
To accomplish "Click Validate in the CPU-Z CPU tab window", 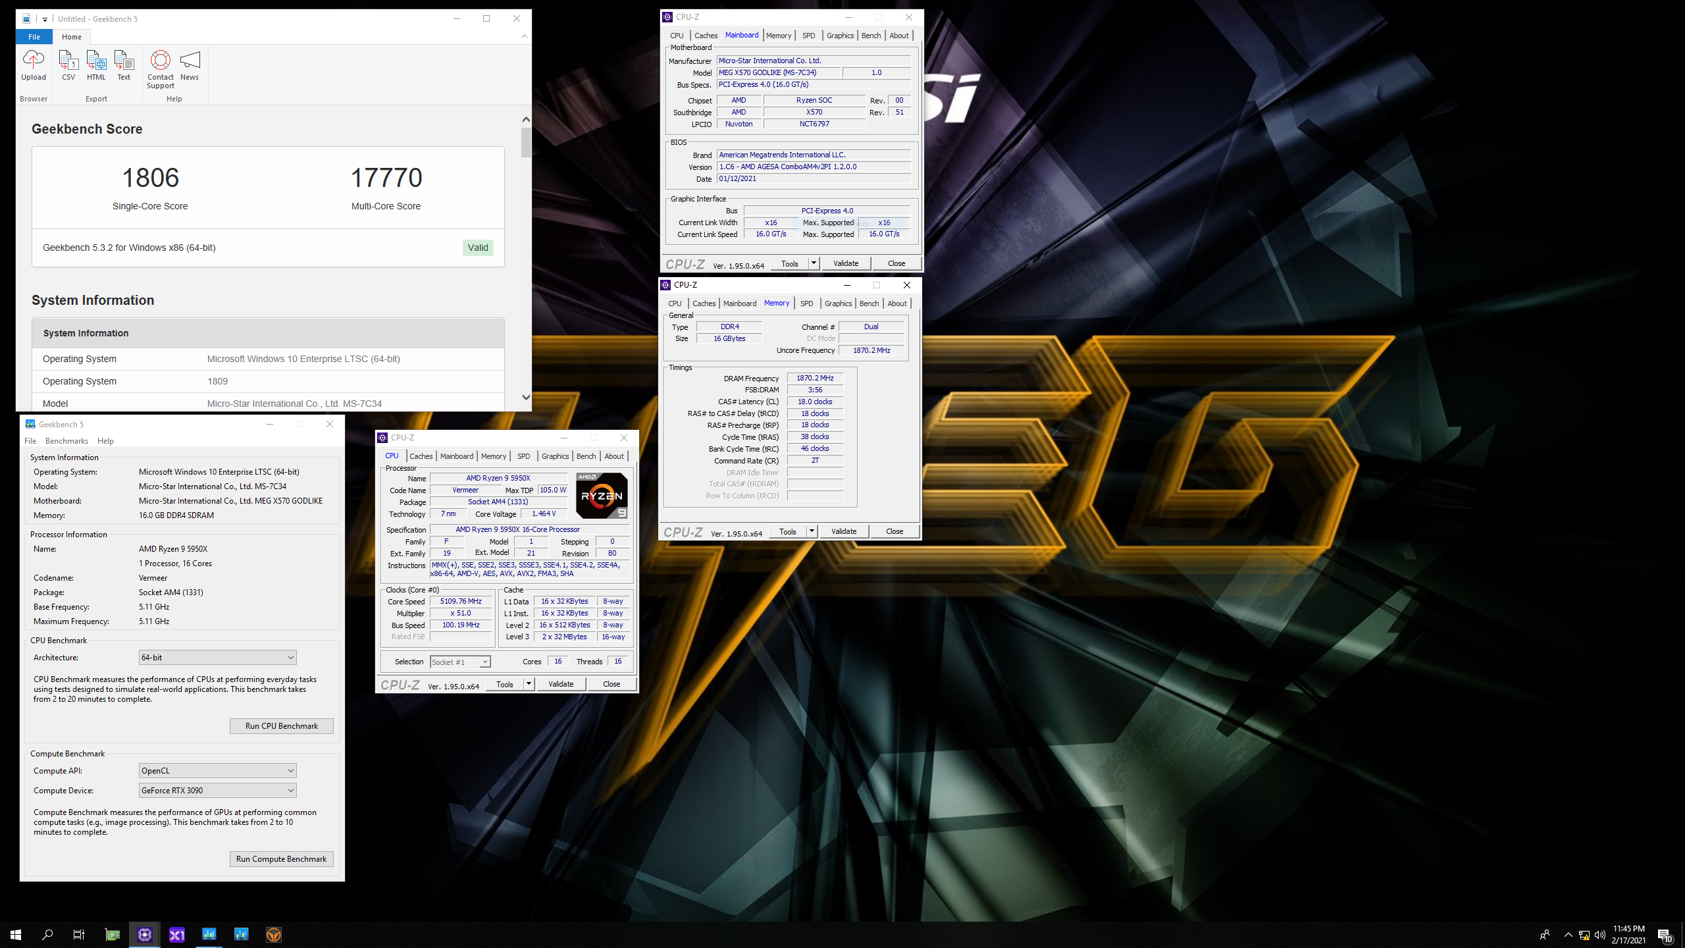I will [561, 684].
